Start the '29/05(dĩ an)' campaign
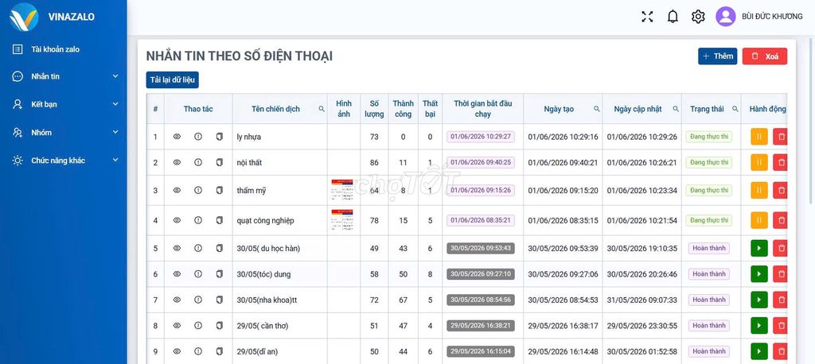The height and width of the screenshot is (364, 815). 758,351
